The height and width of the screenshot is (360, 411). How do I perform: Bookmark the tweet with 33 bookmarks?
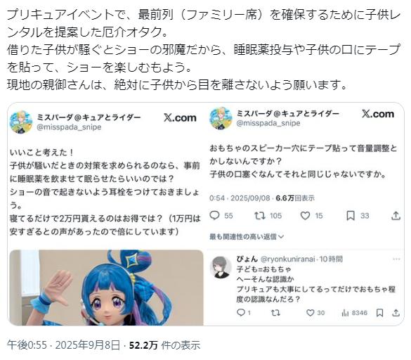351,216
